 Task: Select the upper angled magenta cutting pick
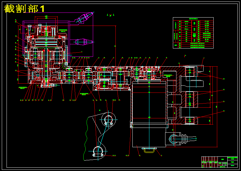pos(84,18)
